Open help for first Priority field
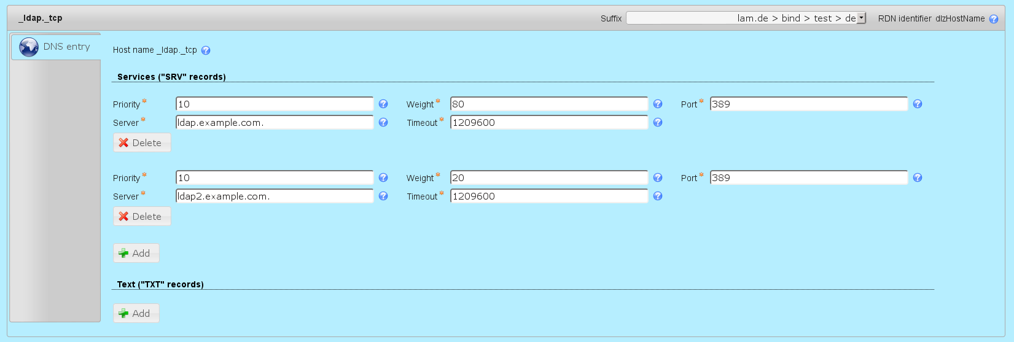Viewport: 1014px width, 342px height. (x=383, y=104)
